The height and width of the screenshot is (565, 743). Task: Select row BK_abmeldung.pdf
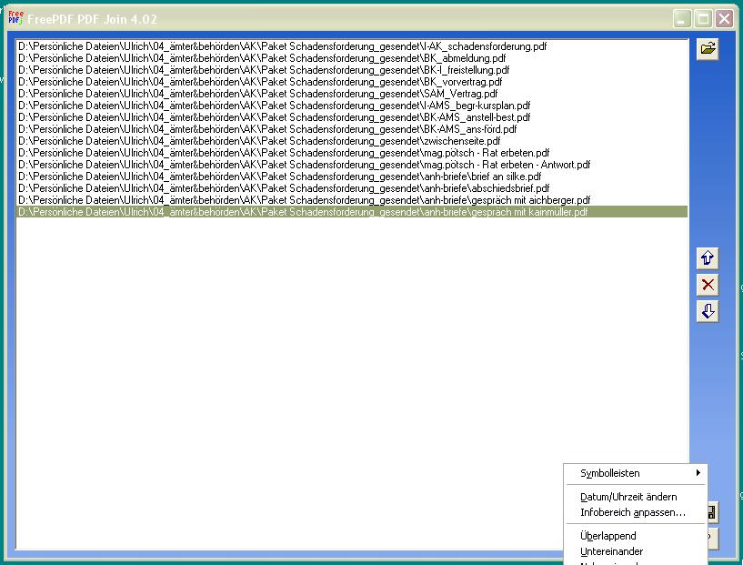click(x=352, y=58)
